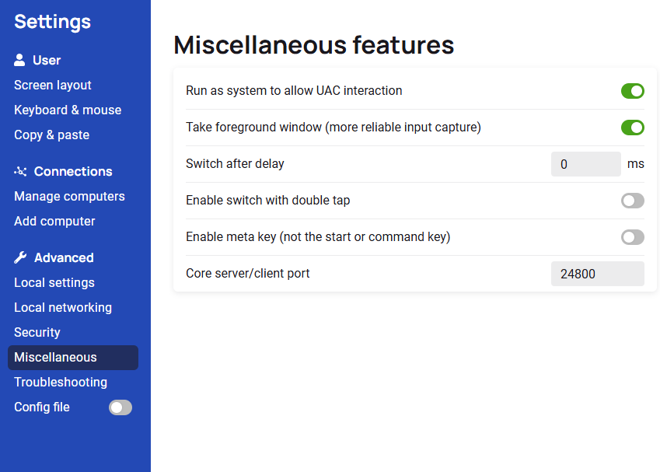Go to Keyboard & mouse settings
The width and height of the screenshot is (660, 472).
pos(68,110)
